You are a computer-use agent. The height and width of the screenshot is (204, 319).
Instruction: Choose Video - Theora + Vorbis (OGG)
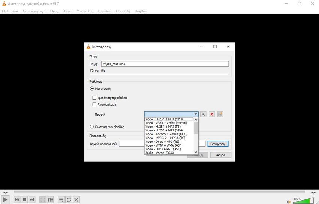[x=169, y=134]
